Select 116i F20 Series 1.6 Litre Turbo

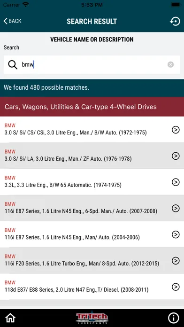click(x=92, y=260)
